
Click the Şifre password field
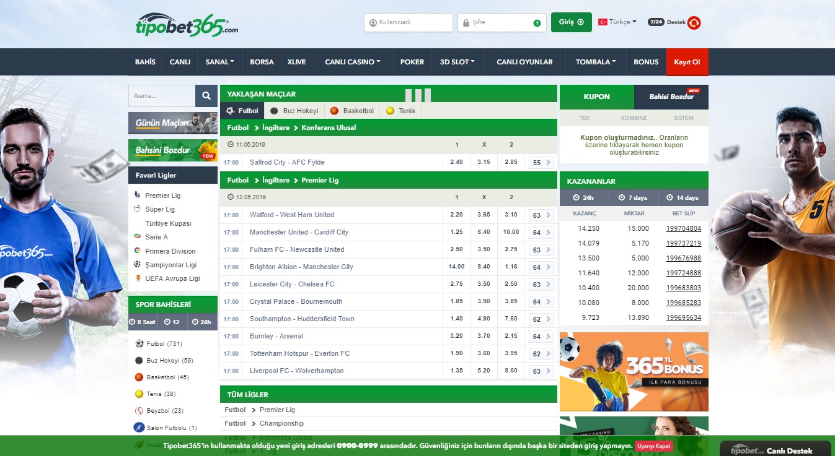pos(502,22)
